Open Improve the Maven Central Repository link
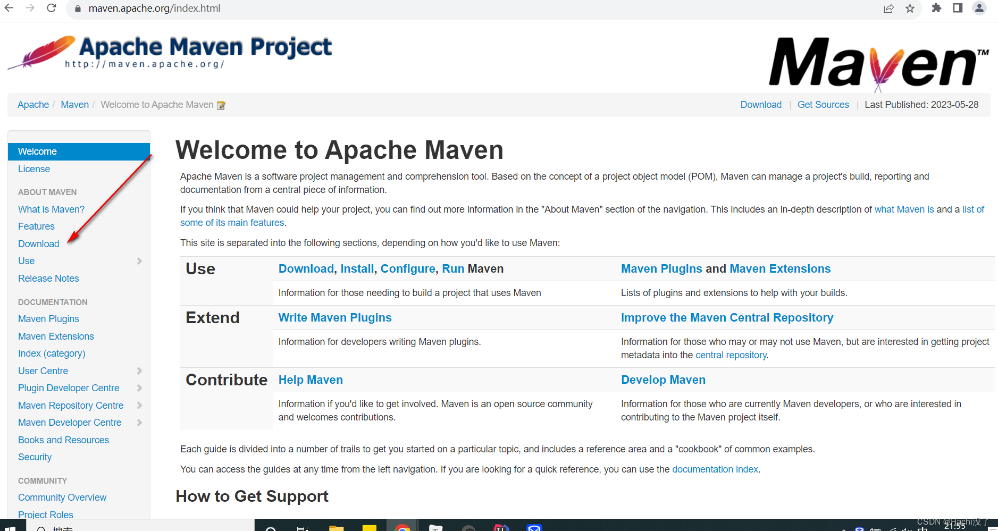998x531 pixels. 727,318
